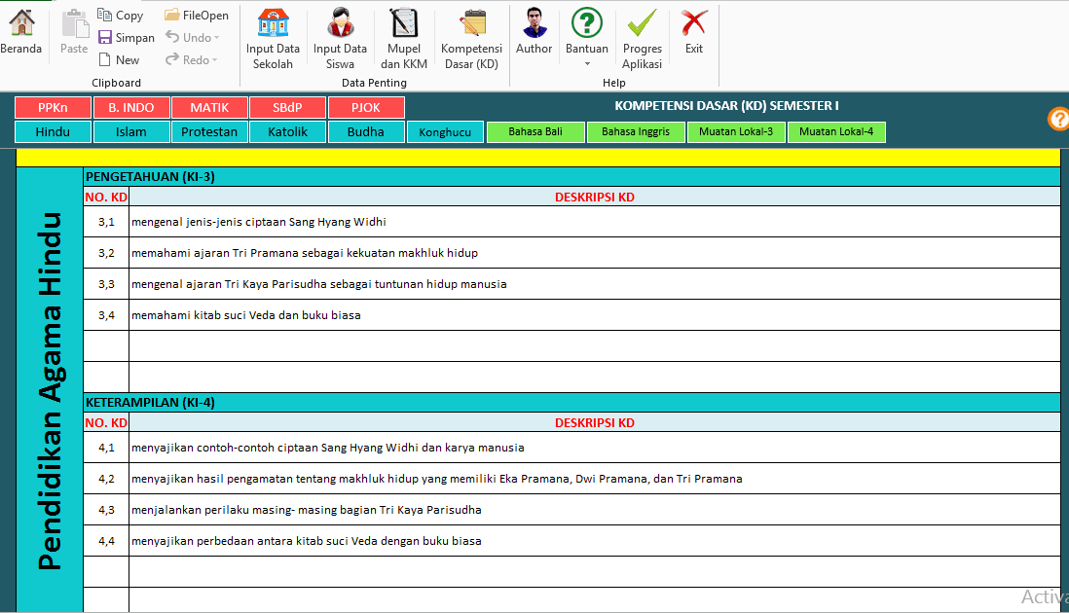Click the orange help circle icon
The width and height of the screenshot is (1069, 613).
point(1058,119)
